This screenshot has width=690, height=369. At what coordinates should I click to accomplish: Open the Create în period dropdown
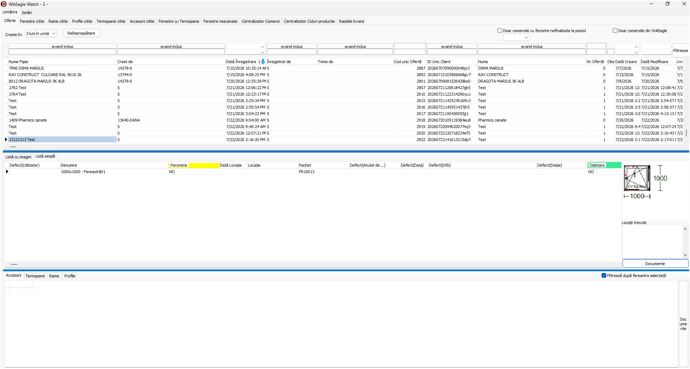point(53,34)
